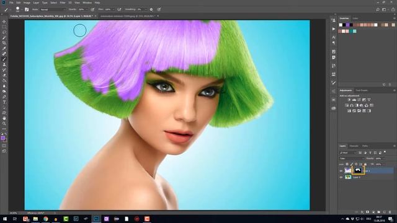Select the Pen tool

[4, 97]
